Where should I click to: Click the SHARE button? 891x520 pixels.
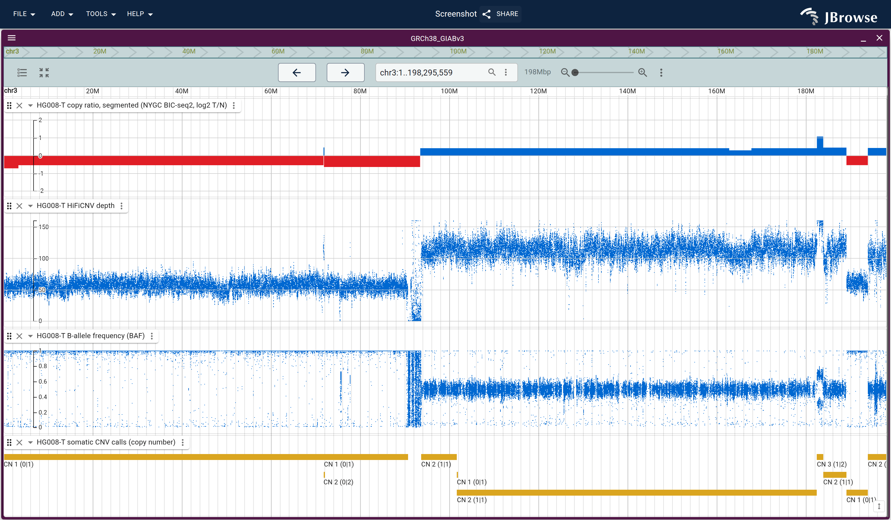(500, 14)
